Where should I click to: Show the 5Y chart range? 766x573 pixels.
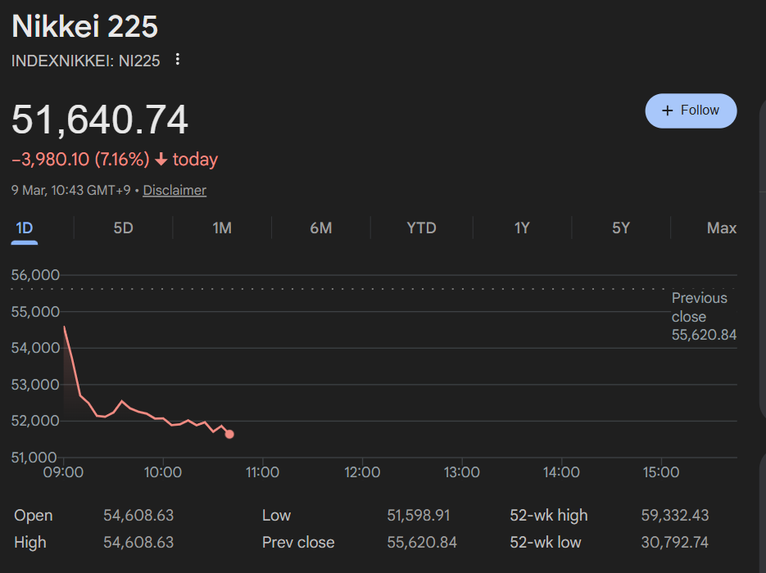pyautogui.click(x=621, y=228)
